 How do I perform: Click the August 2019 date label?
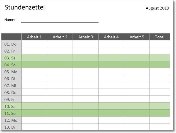pos(157,8)
